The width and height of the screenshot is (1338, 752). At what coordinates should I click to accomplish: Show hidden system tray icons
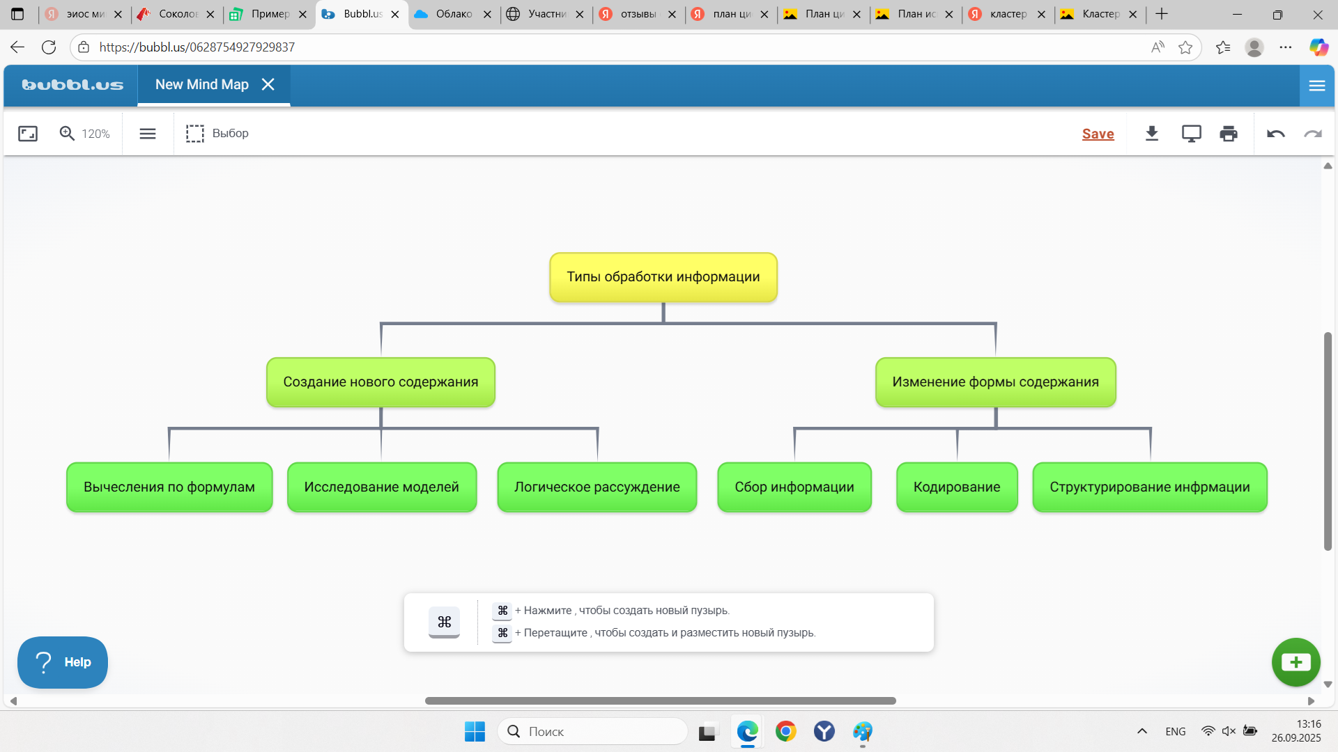tap(1142, 731)
